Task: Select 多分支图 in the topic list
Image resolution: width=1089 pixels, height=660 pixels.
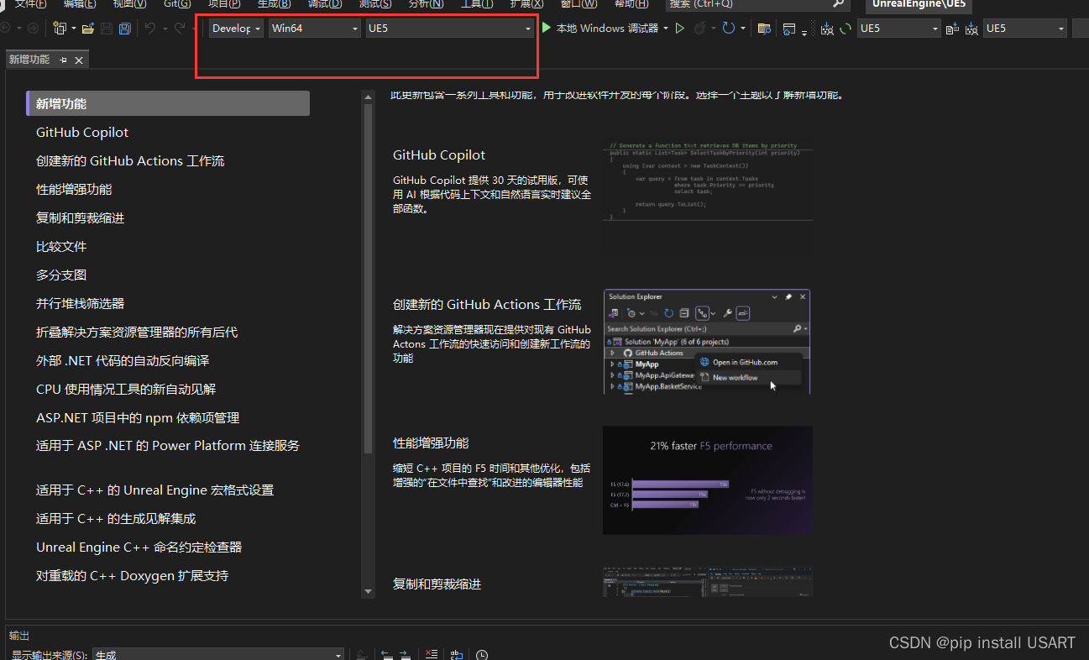Action: 61,275
